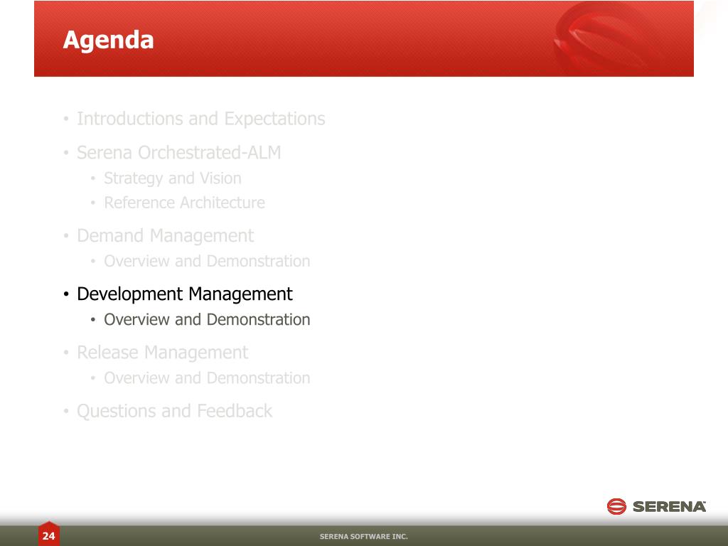Screen dimensions: 728x546
Task: Click the Serena logo icon
Action: click(x=616, y=506)
